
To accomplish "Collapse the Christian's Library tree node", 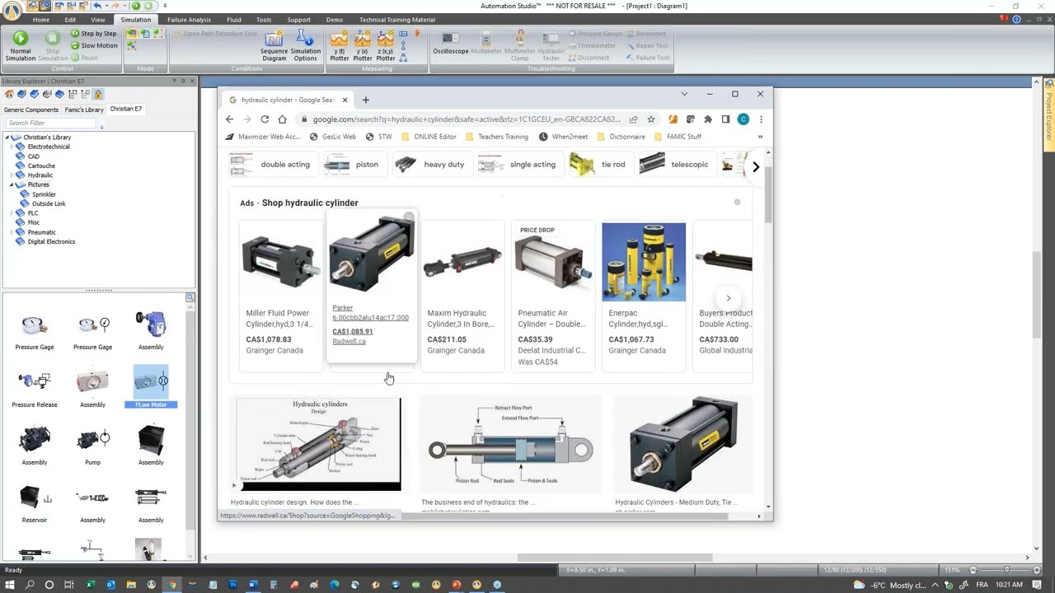I will point(9,137).
